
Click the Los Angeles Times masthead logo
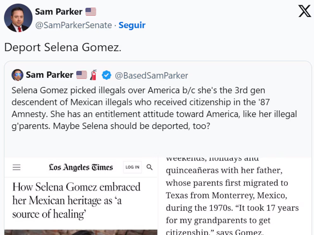coord(81,167)
